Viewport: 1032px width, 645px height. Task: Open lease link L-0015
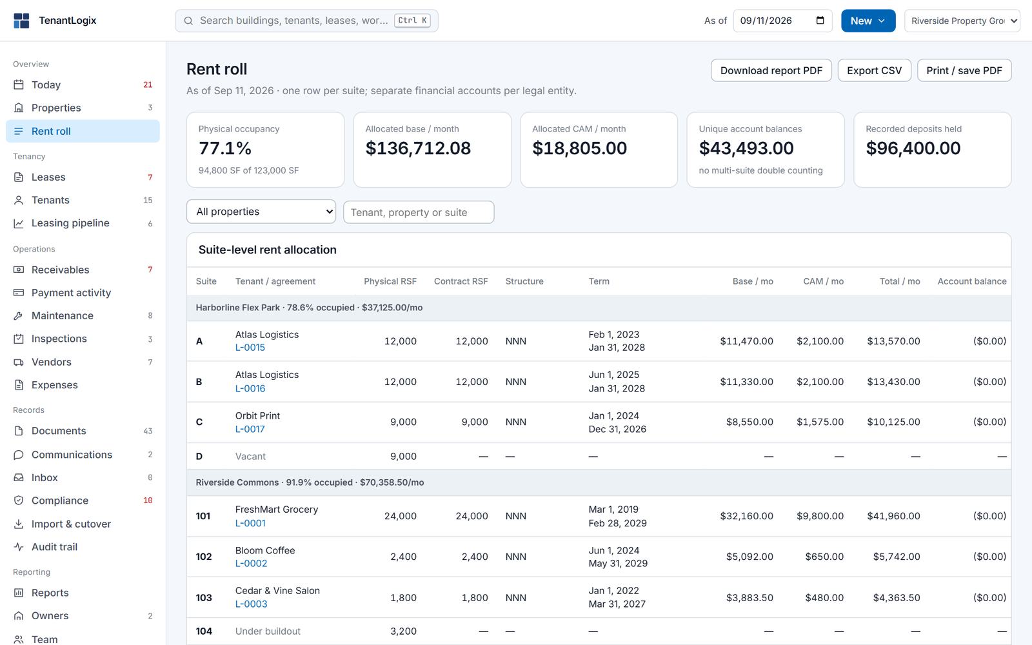pyautogui.click(x=250, y=348)
